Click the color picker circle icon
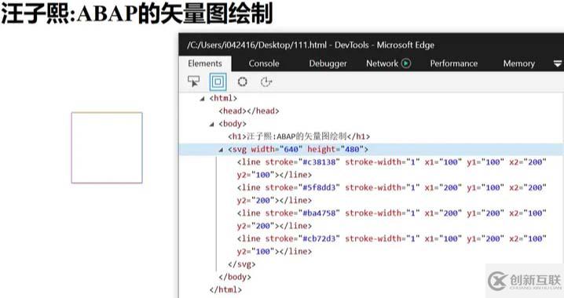Screen dimensions: 564x298 click(x=243, y=82)
